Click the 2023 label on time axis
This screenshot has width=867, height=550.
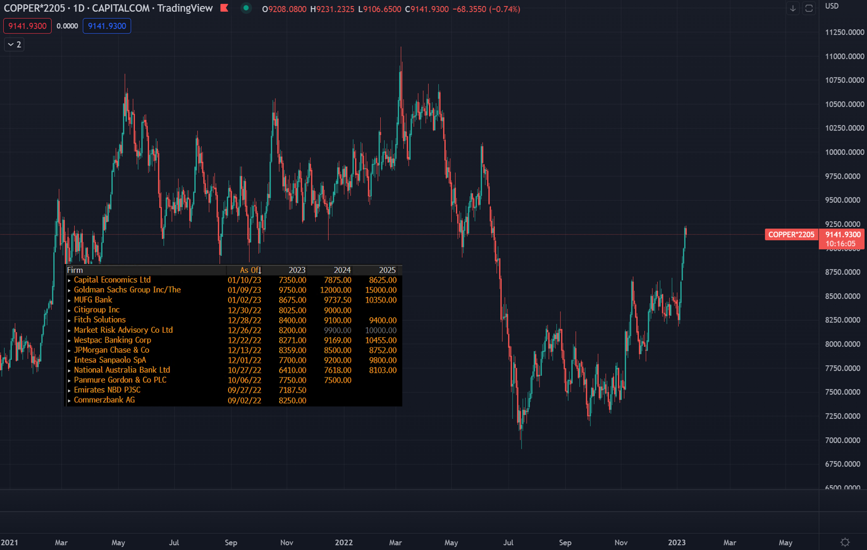tap(677, 542)
